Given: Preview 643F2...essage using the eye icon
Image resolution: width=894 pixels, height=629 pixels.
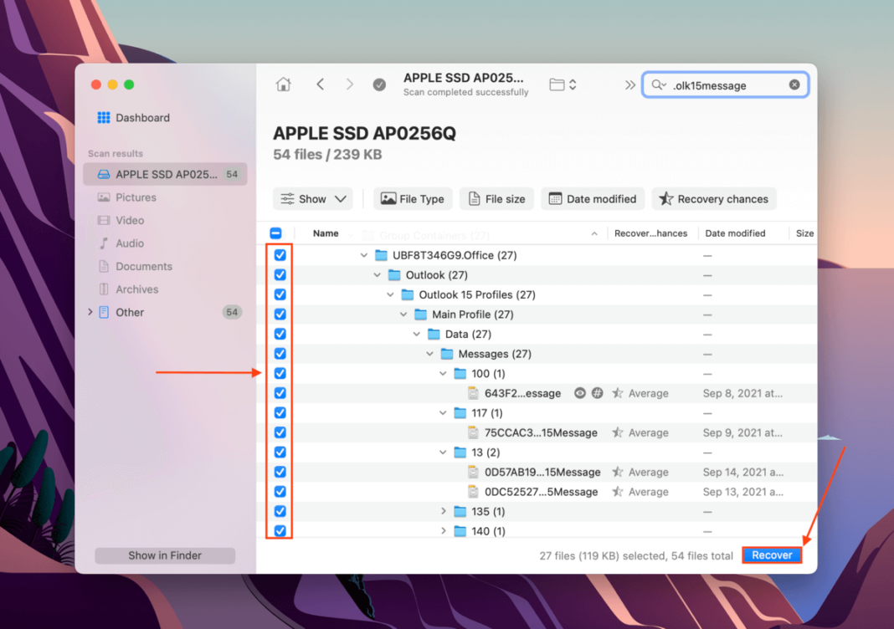Looking at the screenshot, I should [x=579, y=393].
